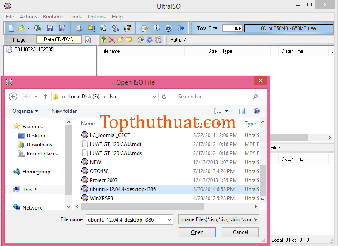Screen dimensions: 338x246
Task: Click the blue gear icon
Action: (x=149, y=40)
